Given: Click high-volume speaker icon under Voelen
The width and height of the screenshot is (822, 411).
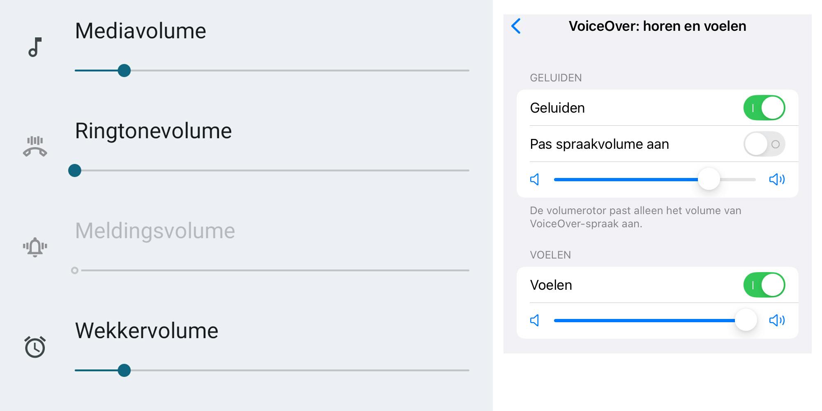Looking at the screenshot, I should [x=777, y=321].
